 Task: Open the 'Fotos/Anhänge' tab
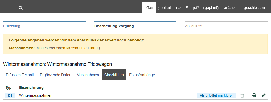point(142,75)
